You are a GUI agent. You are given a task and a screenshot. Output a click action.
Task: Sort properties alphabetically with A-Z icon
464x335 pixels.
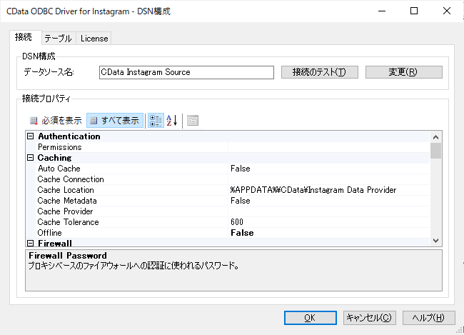point(171,121)
